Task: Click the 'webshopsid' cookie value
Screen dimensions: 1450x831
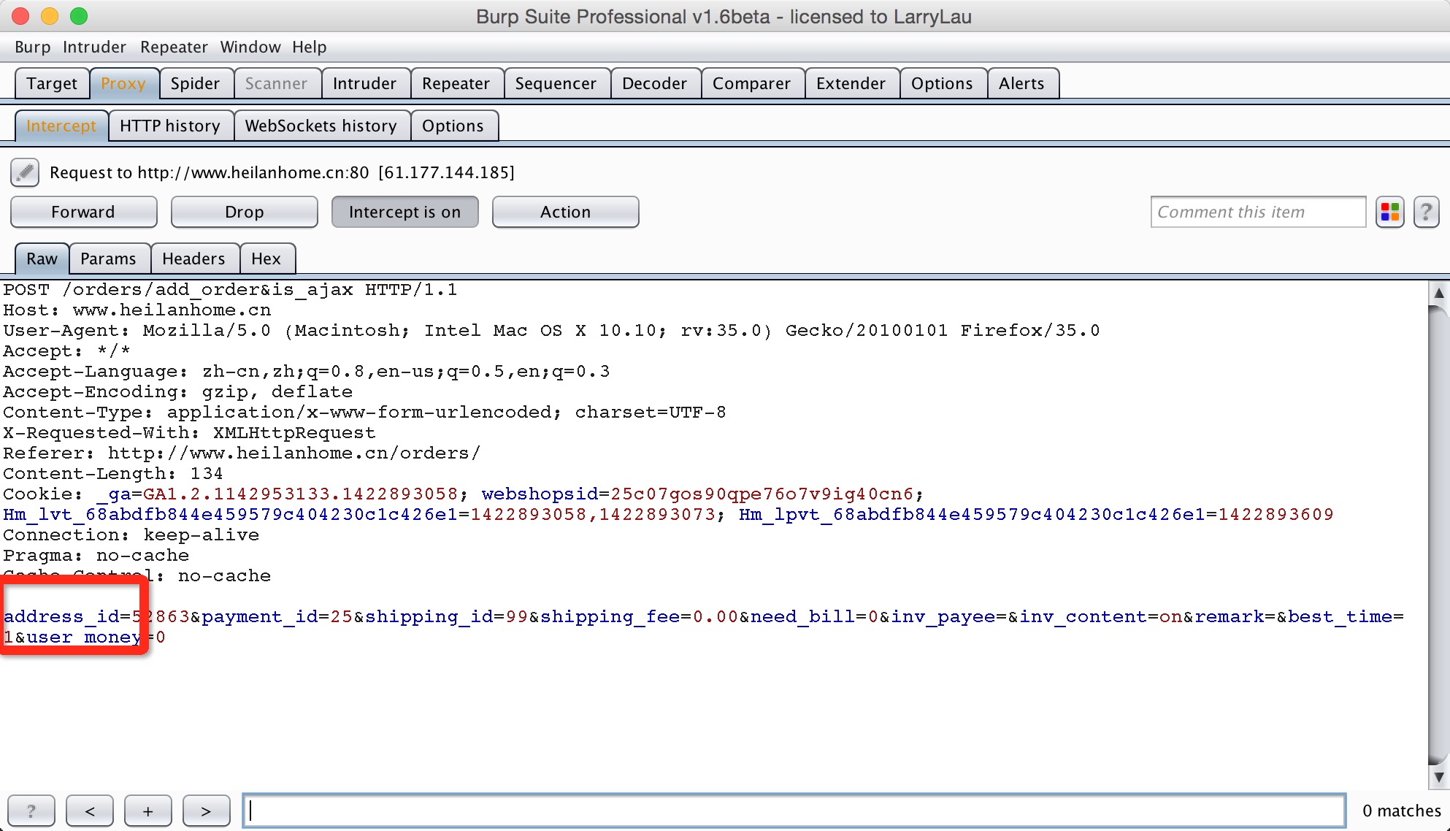Action: (762, 494)
